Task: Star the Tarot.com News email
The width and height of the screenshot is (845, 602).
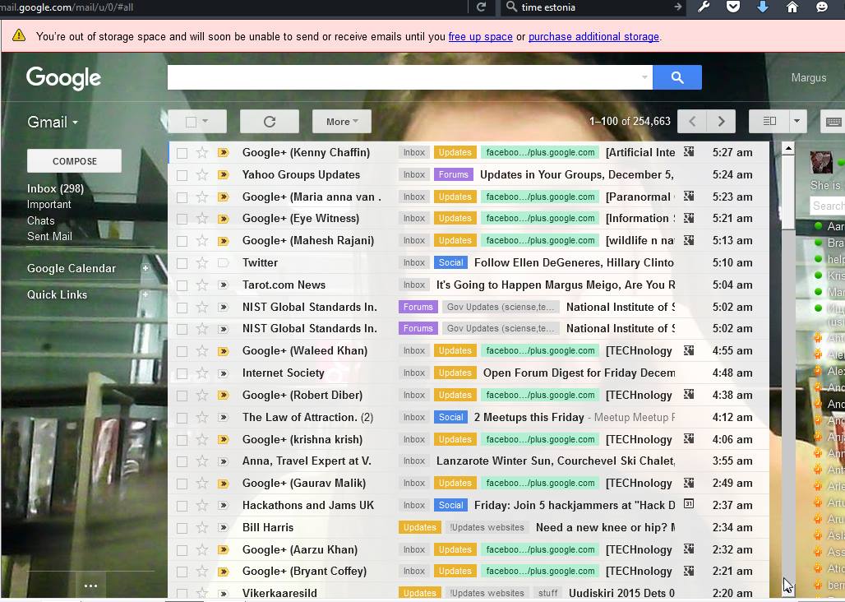Action: pos(202,285)
